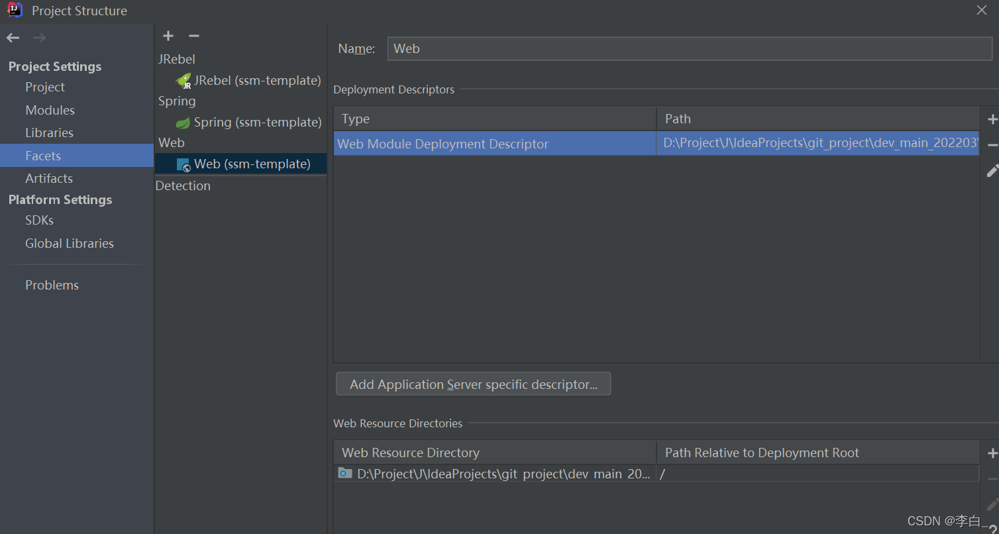Click the web resource folder icon

click(x=345, y=473)
